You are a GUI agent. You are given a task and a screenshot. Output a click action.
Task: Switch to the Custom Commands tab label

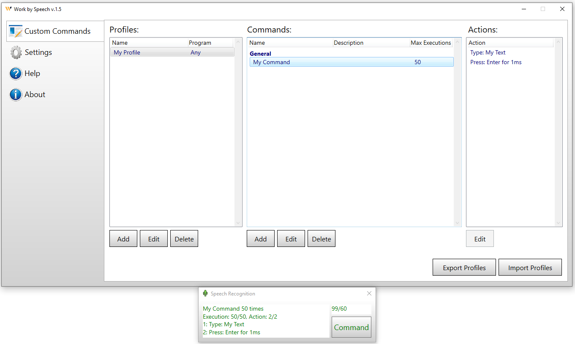[x=57, y=31]
